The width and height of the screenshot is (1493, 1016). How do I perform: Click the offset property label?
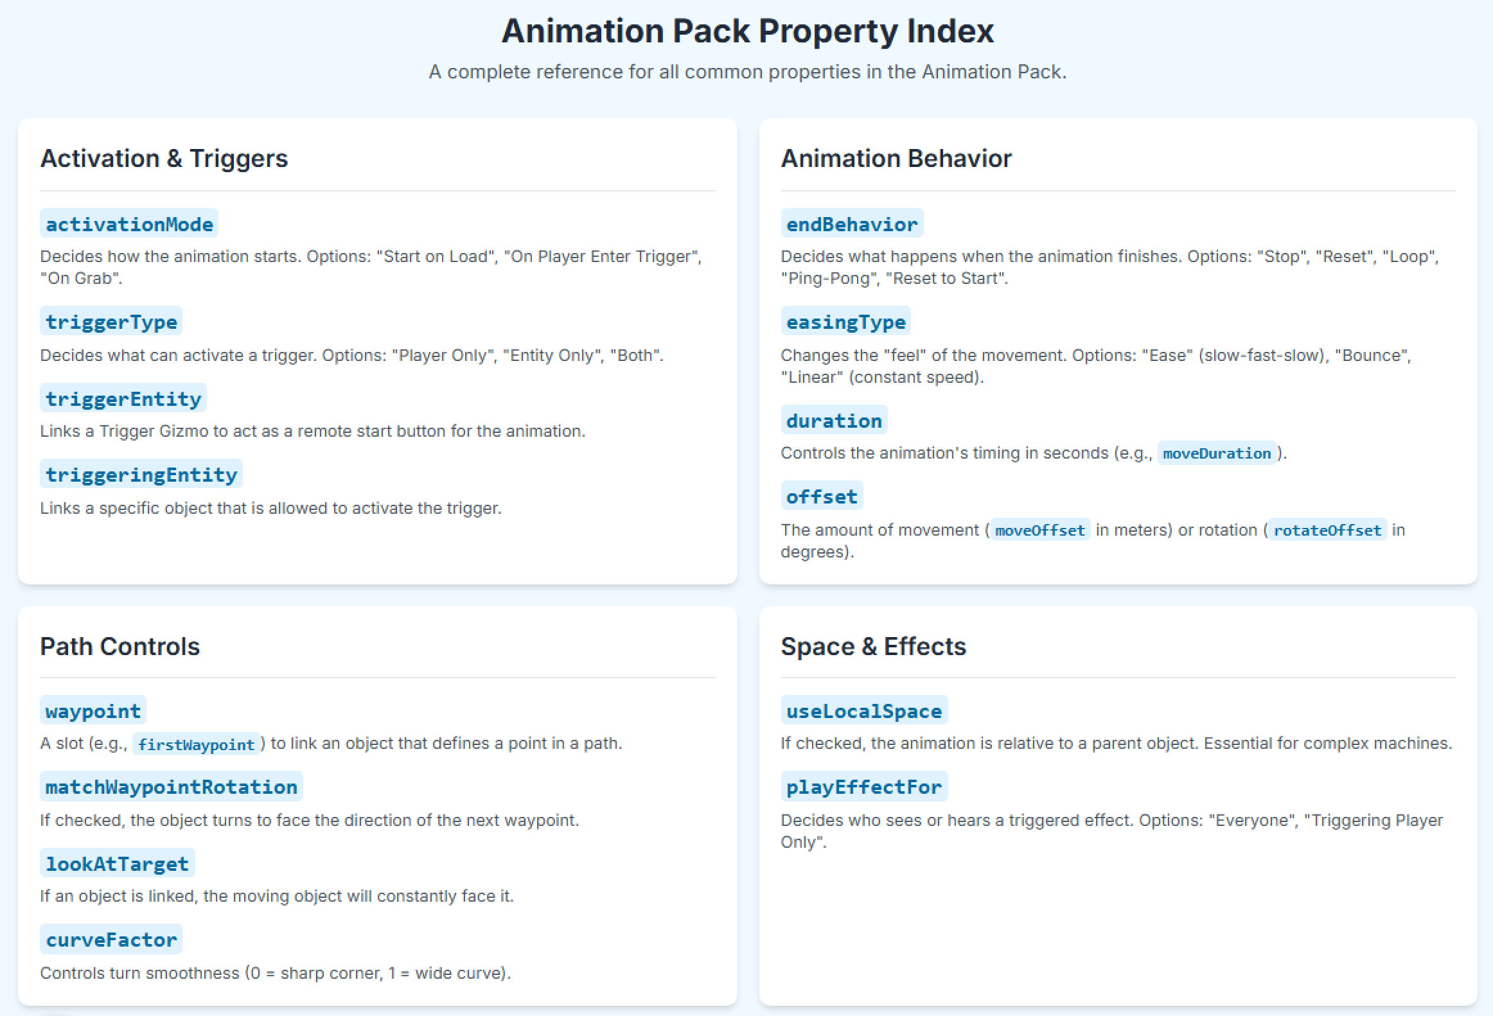[x=822, y=496]
